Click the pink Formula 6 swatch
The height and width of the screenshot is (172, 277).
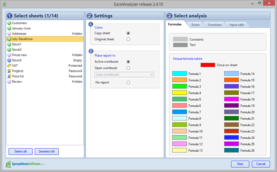coord(180,106)
